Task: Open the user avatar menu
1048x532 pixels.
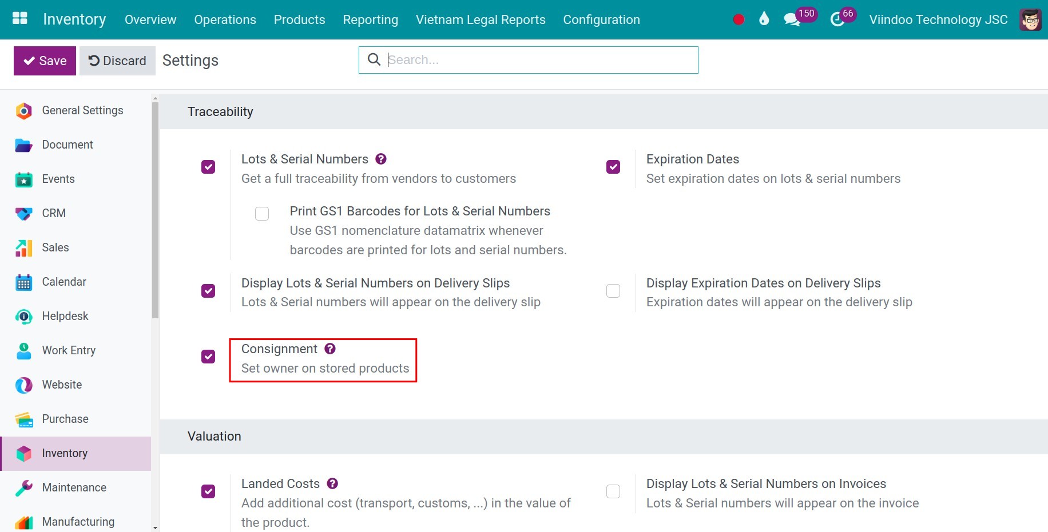Action: tap(1031, 19)
